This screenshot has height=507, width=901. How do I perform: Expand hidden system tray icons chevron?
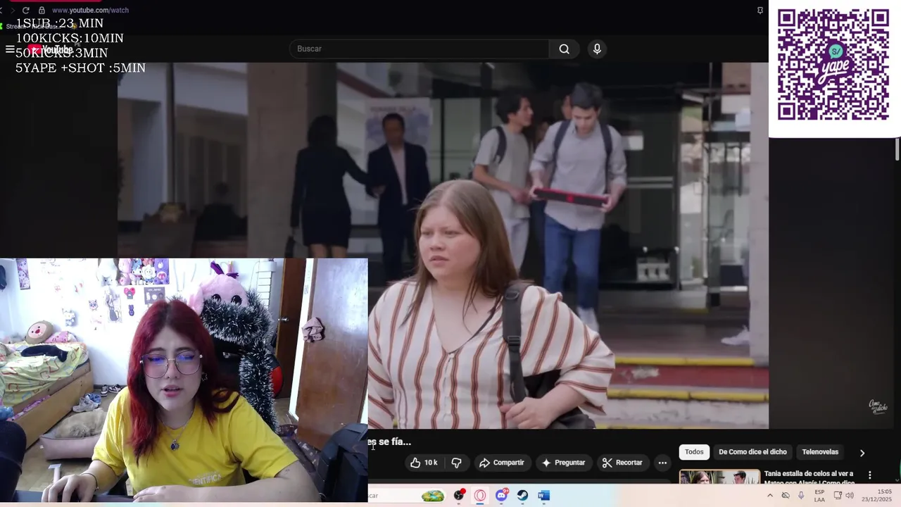click(769, 496)
